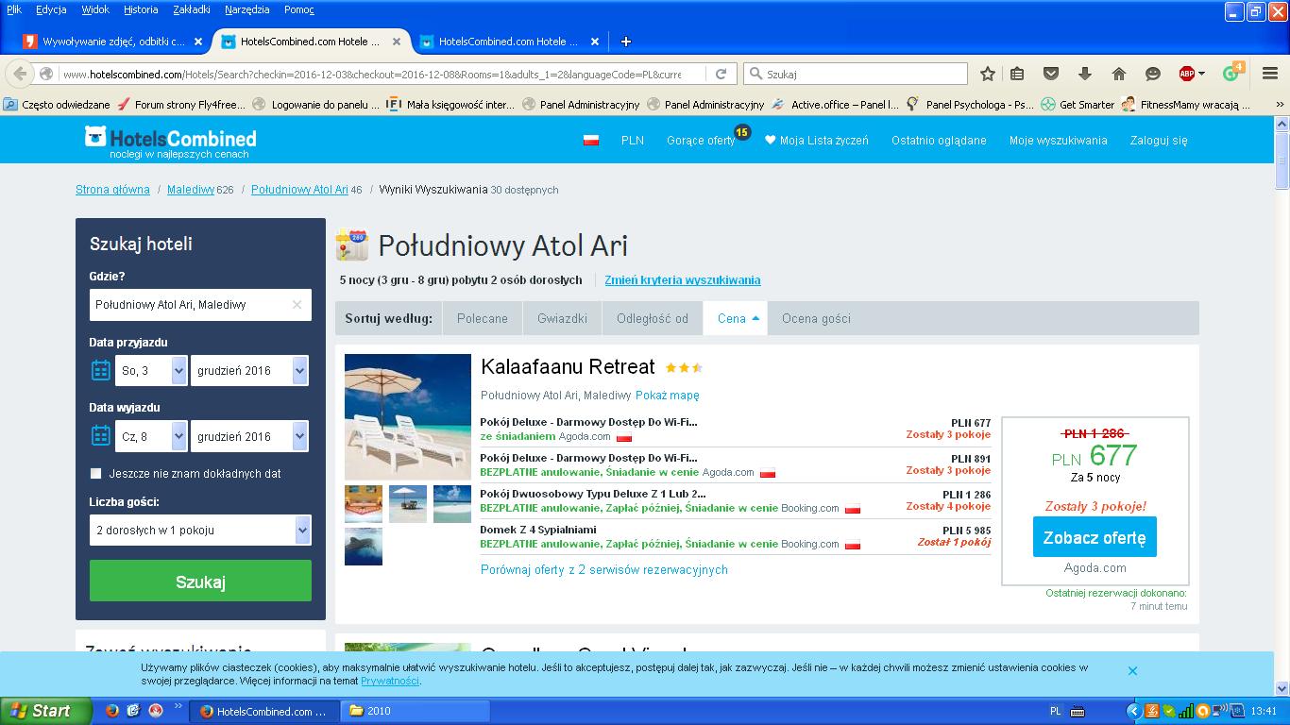Viewport: 1290px width, 725px height.
Task: Open the PLN currency selector
Action: click(x=633, y=140)
